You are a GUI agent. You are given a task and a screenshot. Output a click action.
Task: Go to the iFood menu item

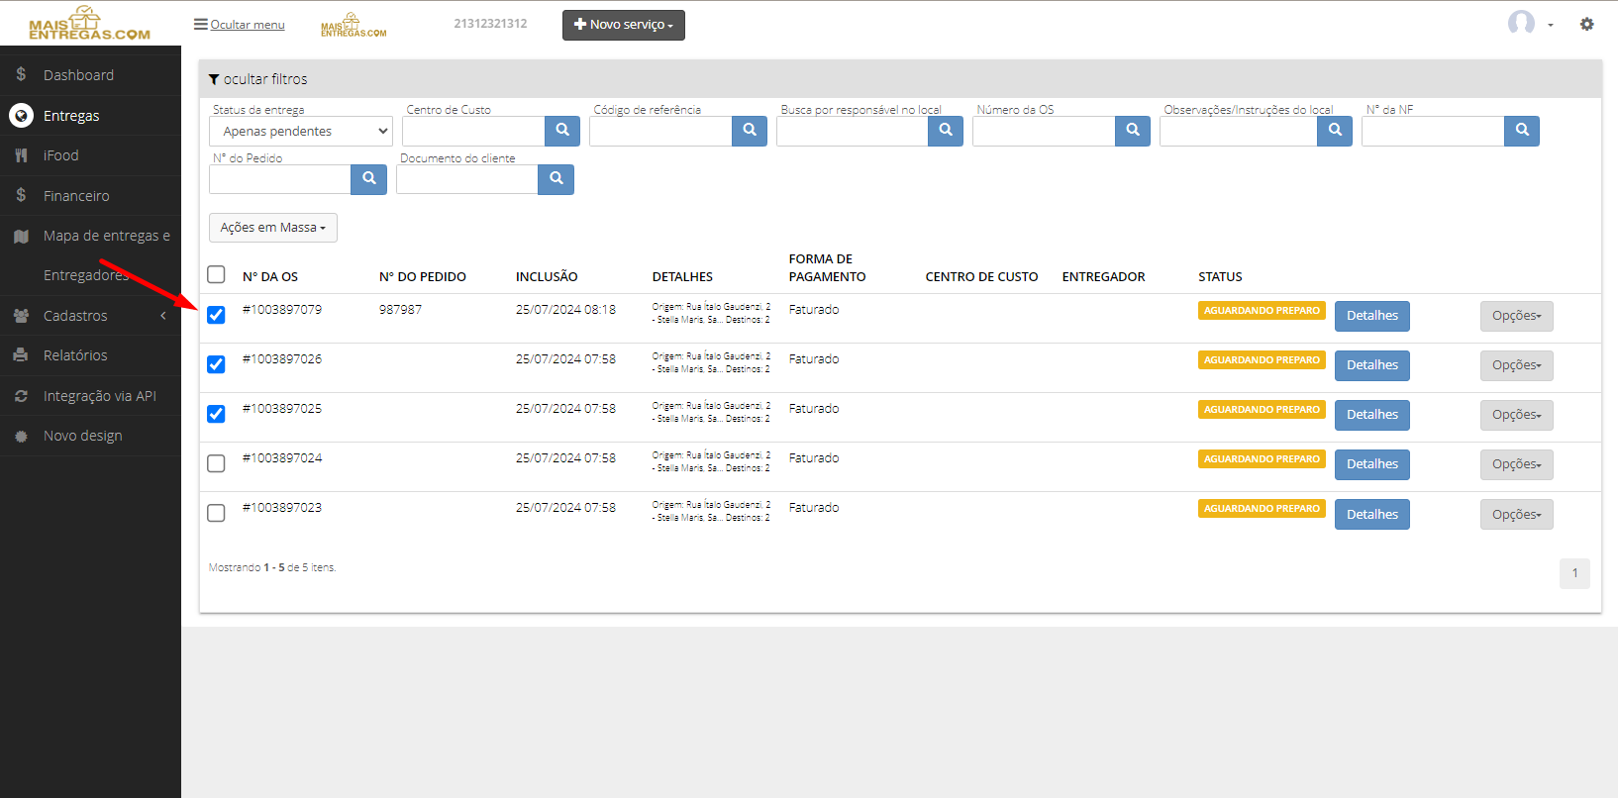click(x=90, y=155)
